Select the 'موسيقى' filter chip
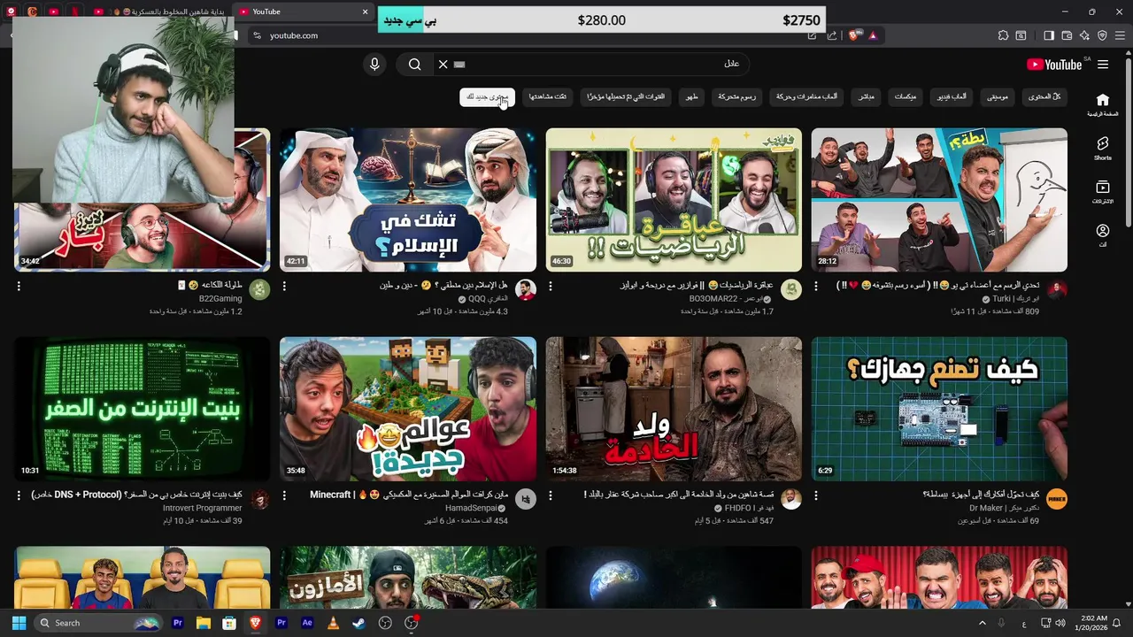1133x637 pixels. pos(998,96)
